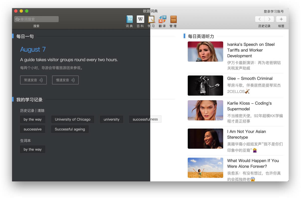This screenshot has height=198, width=301.
Task: Open 'Karlie Kloss – Coding's Supermodel' article title
Action: pos(249,106)
